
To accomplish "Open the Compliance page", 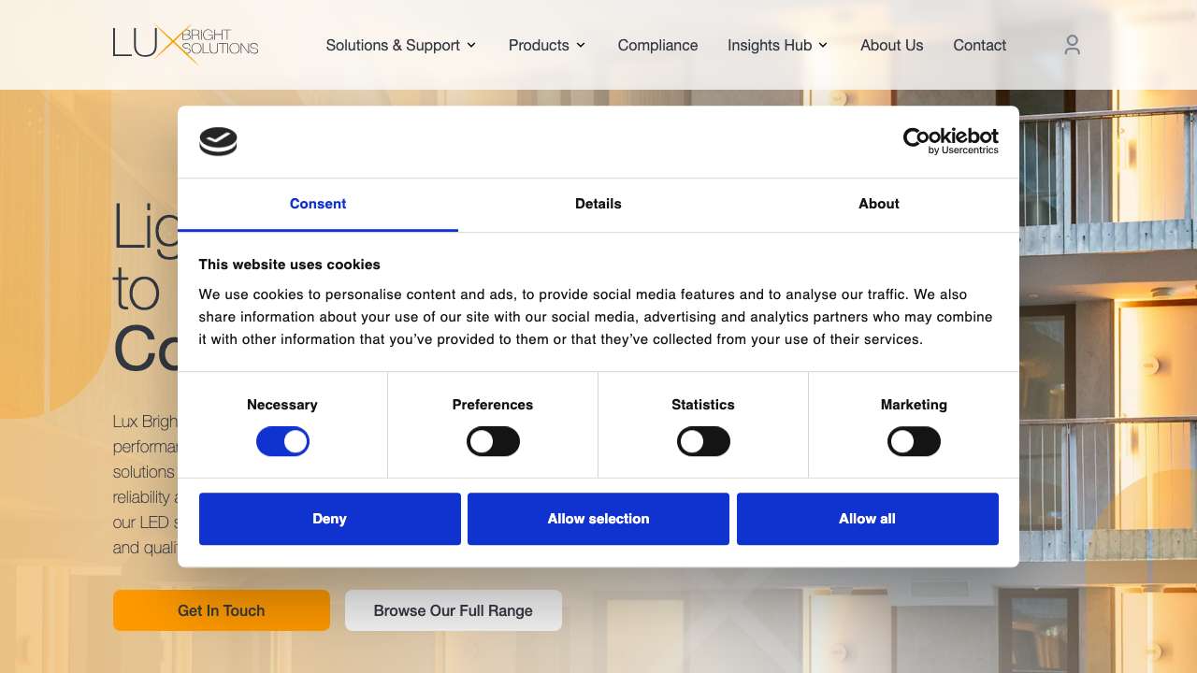I will [x=657, y=45].
